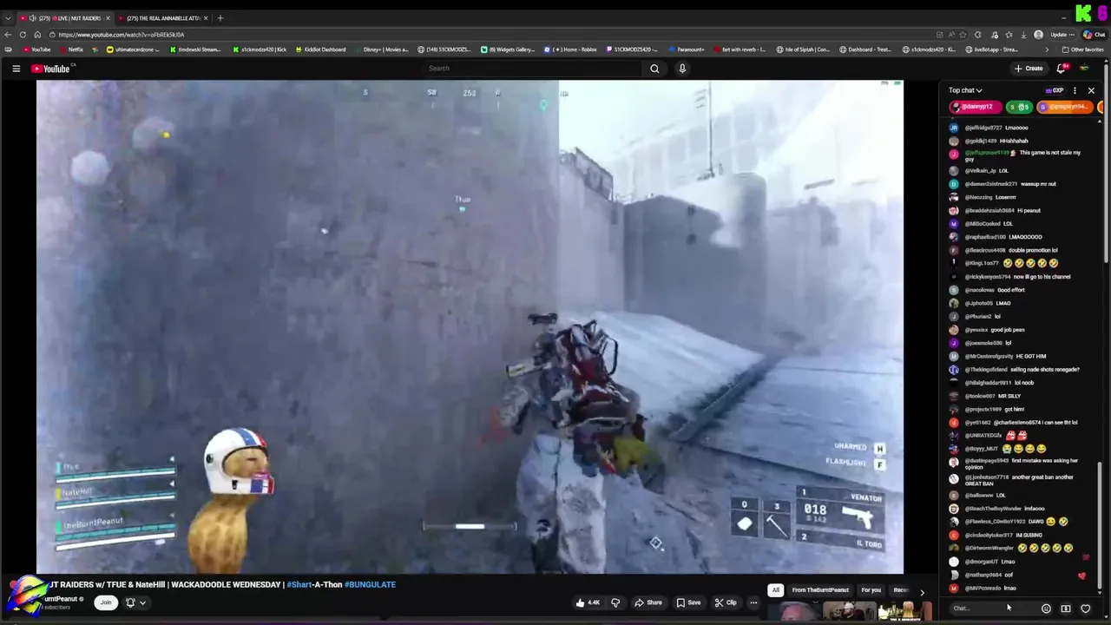Image resolution: width=1111 pixels, height=625 pixels.
Task: Open the chat super chat purchase icon
Action: coord(1066,609)
